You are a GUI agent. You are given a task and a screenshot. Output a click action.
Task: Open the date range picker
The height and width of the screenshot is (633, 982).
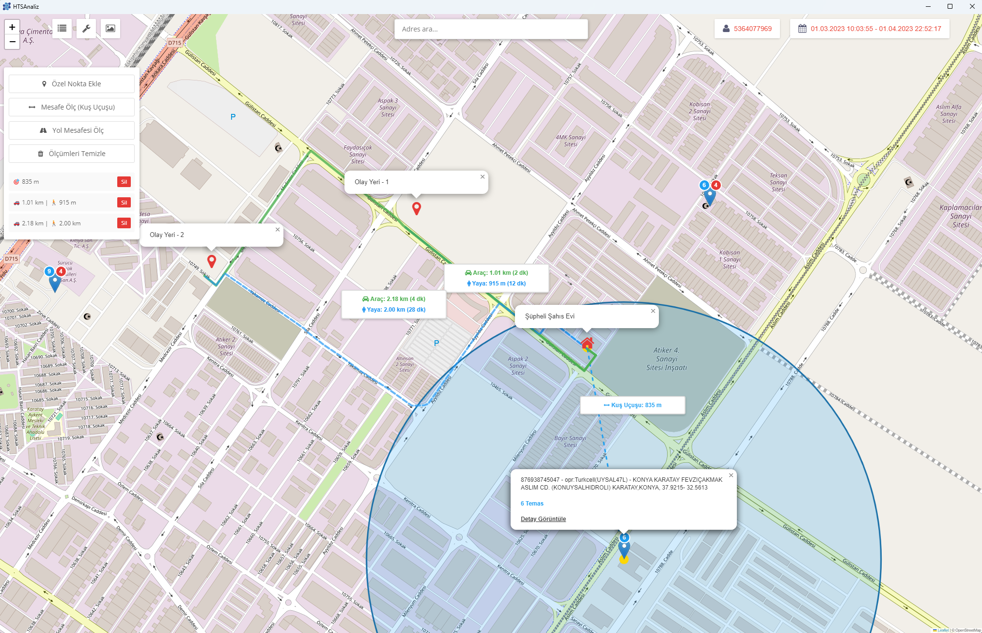point(870,29)
